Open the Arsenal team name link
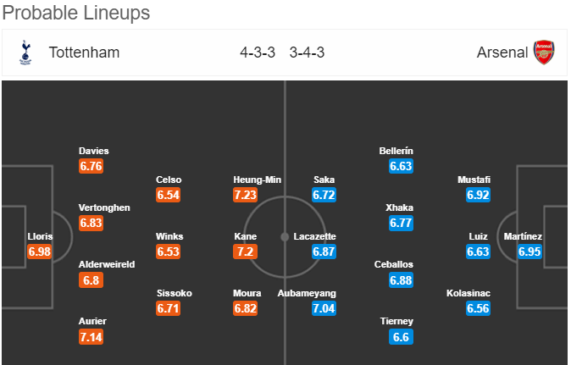This screenshot has width=571, height=365. pos(502,53)
